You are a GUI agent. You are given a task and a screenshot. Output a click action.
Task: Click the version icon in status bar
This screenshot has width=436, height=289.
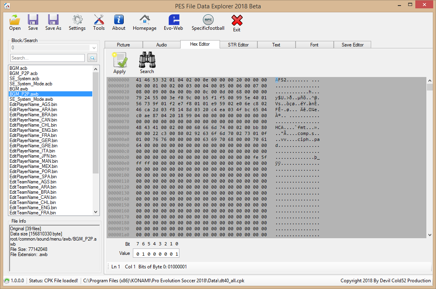(x=6, y=280)
